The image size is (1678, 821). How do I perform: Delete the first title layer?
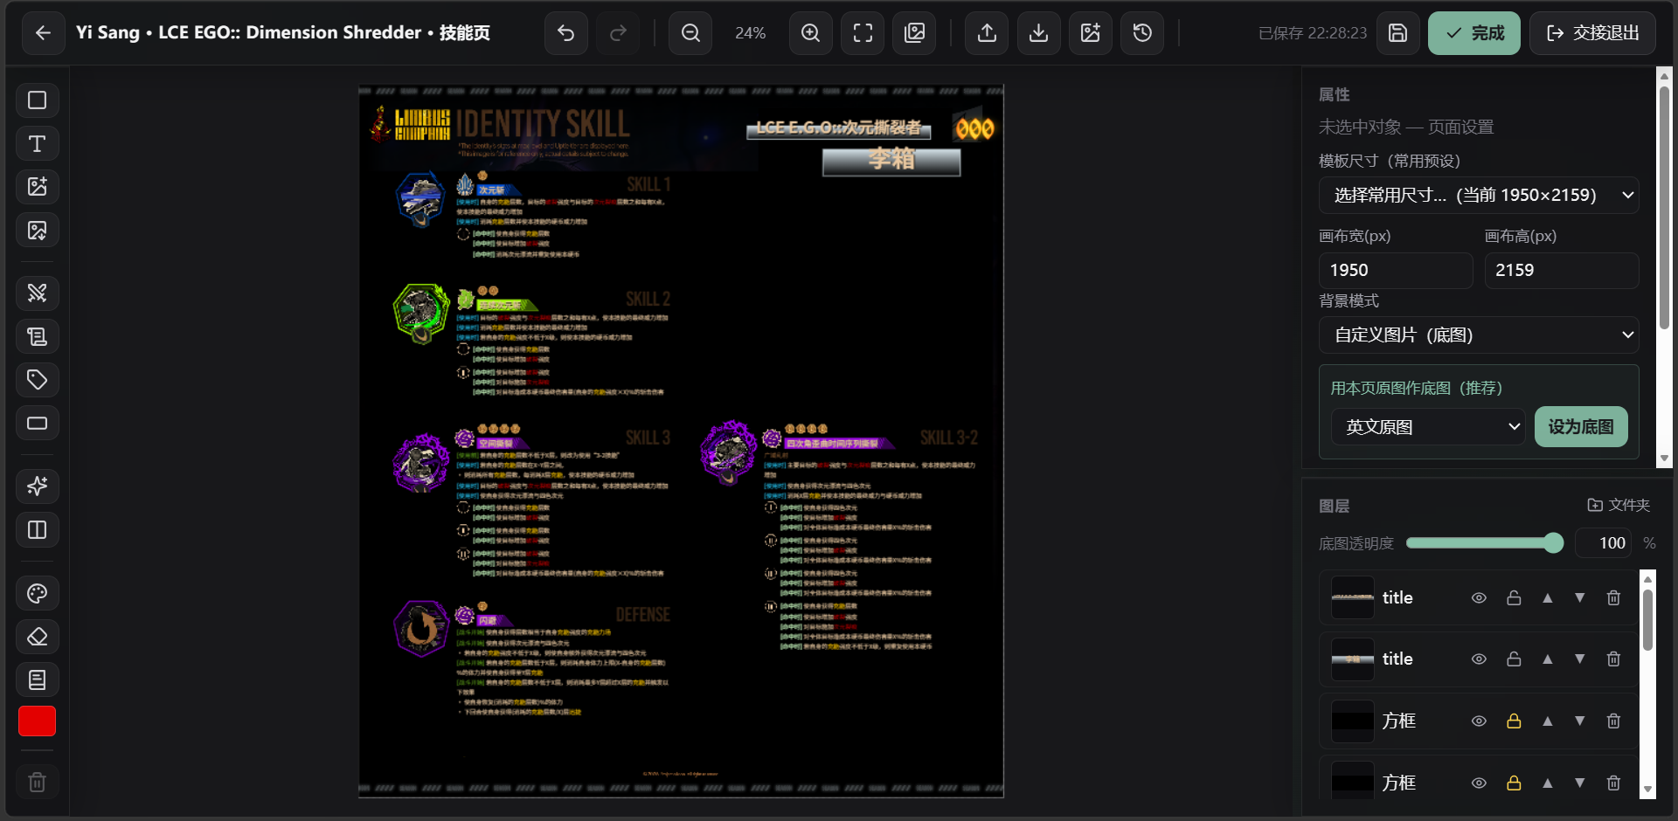(1614, 598)
